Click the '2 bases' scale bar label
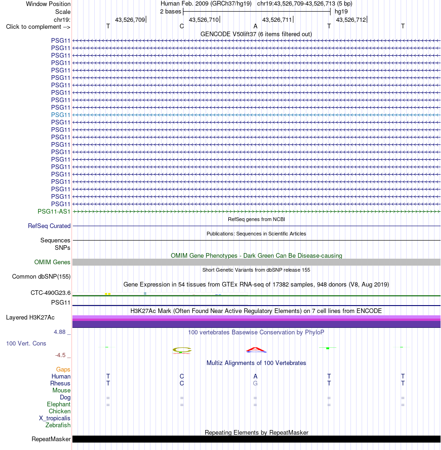 click(x=171, y=12)
